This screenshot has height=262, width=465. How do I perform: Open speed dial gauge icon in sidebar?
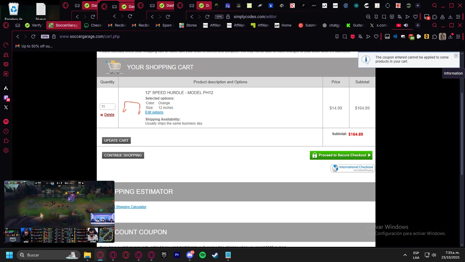6,45
